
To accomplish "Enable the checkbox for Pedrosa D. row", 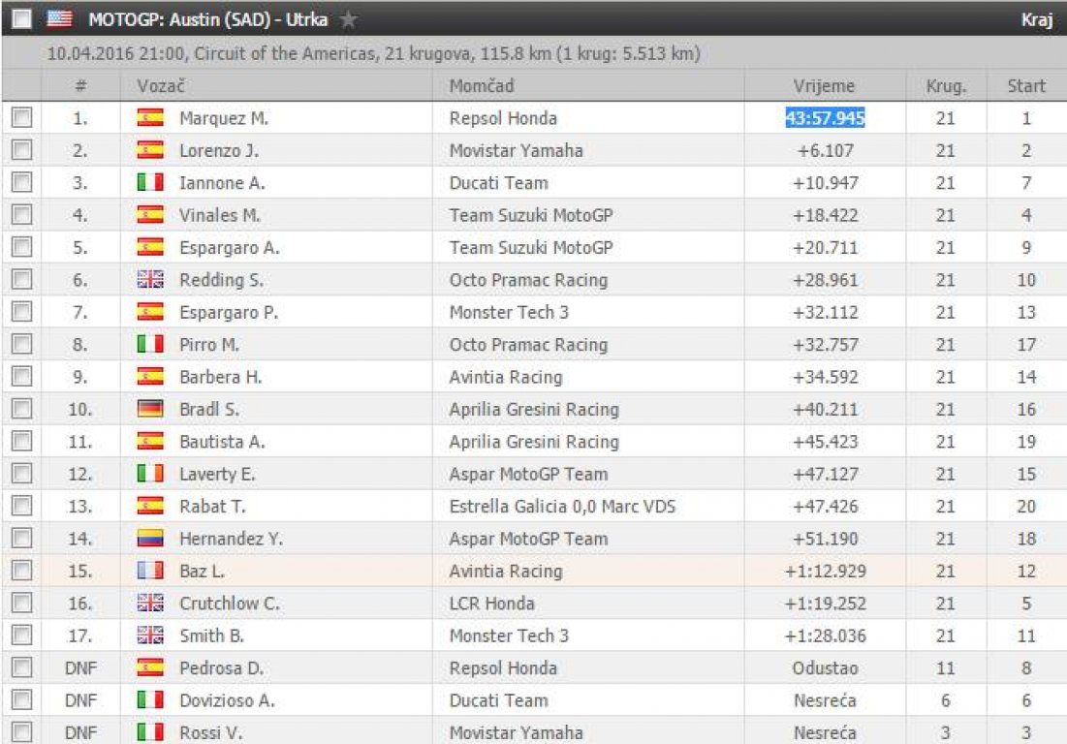I will pyautogui.click(x=21, y=667).
